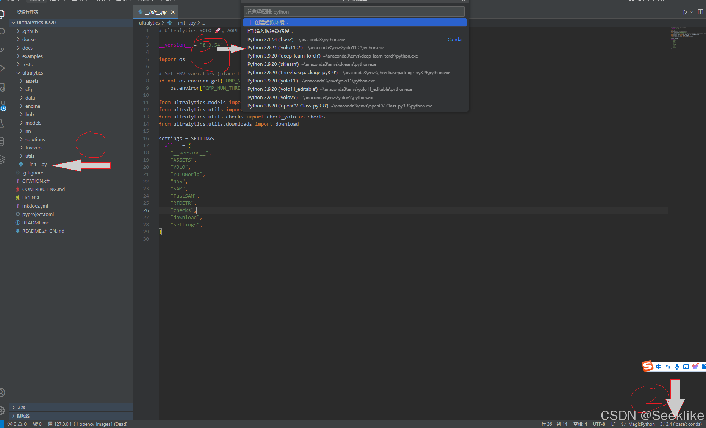
Task: Toggle Chinese/English mode in Sogou toolbar
Action: tap(659, 366)
